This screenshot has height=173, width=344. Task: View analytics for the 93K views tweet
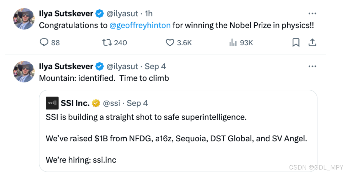tap(233, 43)
